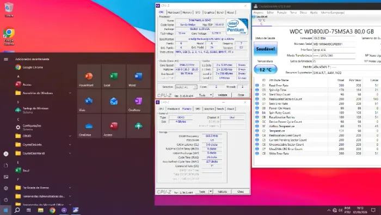Launch the PowerPoint tile in Start menu

89,76
